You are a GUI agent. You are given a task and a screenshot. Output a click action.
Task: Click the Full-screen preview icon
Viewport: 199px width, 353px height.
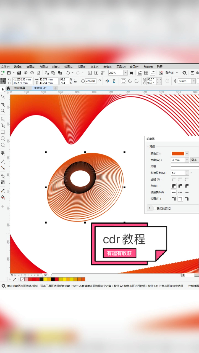(x=132, y=73)
